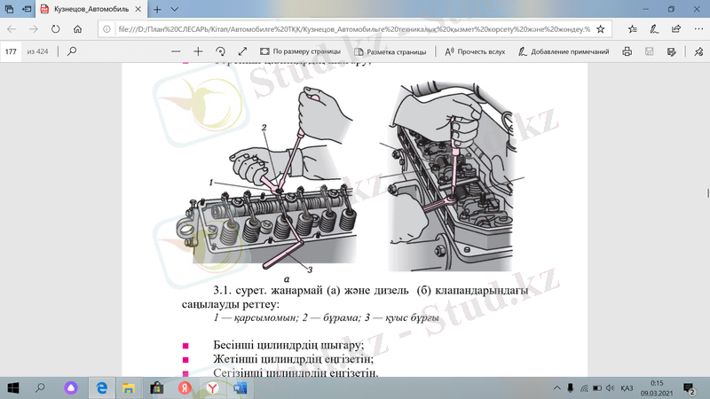Open 'Разметка страницы' layout options
This screenshot has height=399, width=710.
click(390, 51)
